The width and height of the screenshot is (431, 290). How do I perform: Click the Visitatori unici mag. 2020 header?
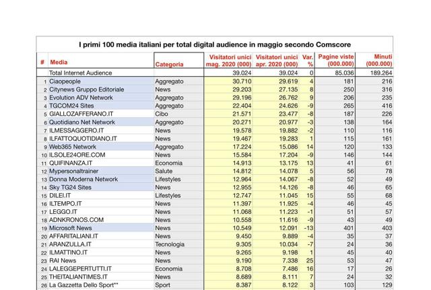(229, 61)
